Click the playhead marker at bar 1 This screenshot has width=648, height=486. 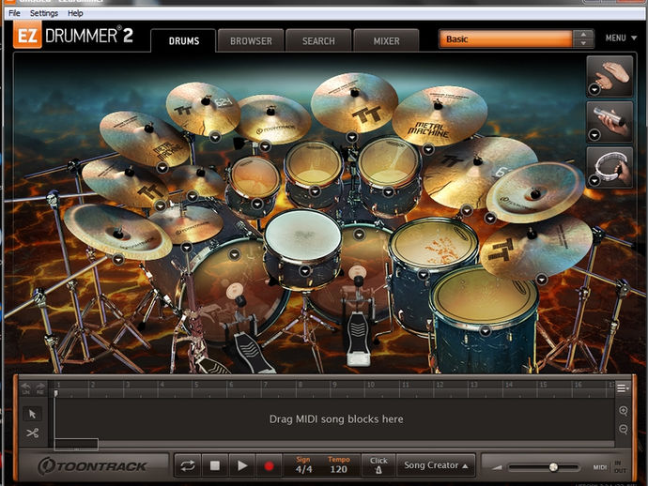tap(55, 393)
